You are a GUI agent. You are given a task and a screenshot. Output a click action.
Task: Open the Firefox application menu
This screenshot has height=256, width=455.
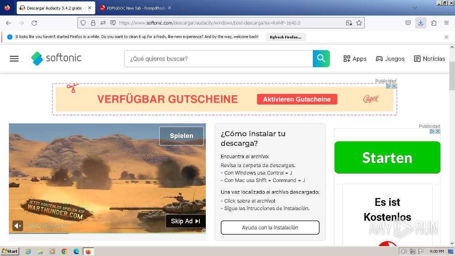[446, 23]
